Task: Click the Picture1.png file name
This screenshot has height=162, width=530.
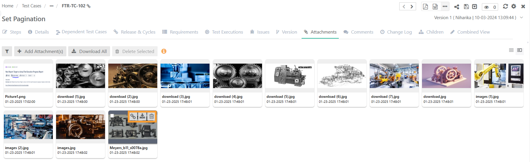Action: point(15,97)
